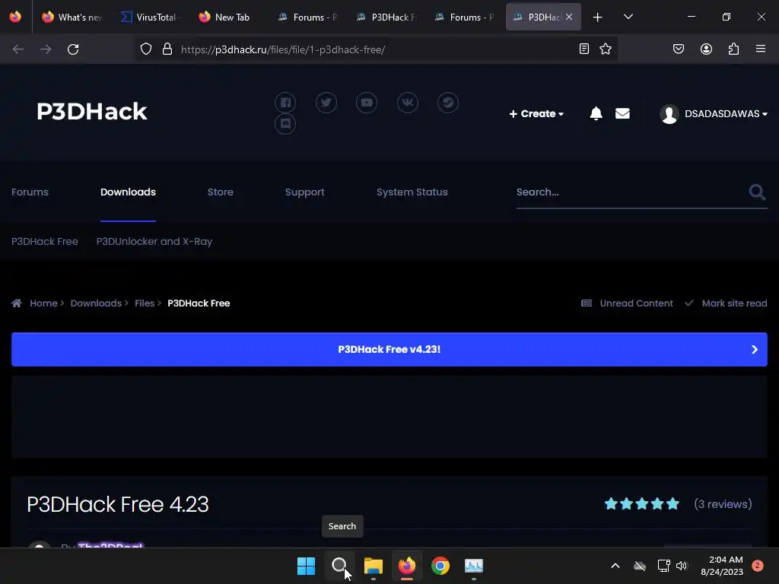779x584 pixels.
Task: Focus the browser address bar
Action: 376,49
